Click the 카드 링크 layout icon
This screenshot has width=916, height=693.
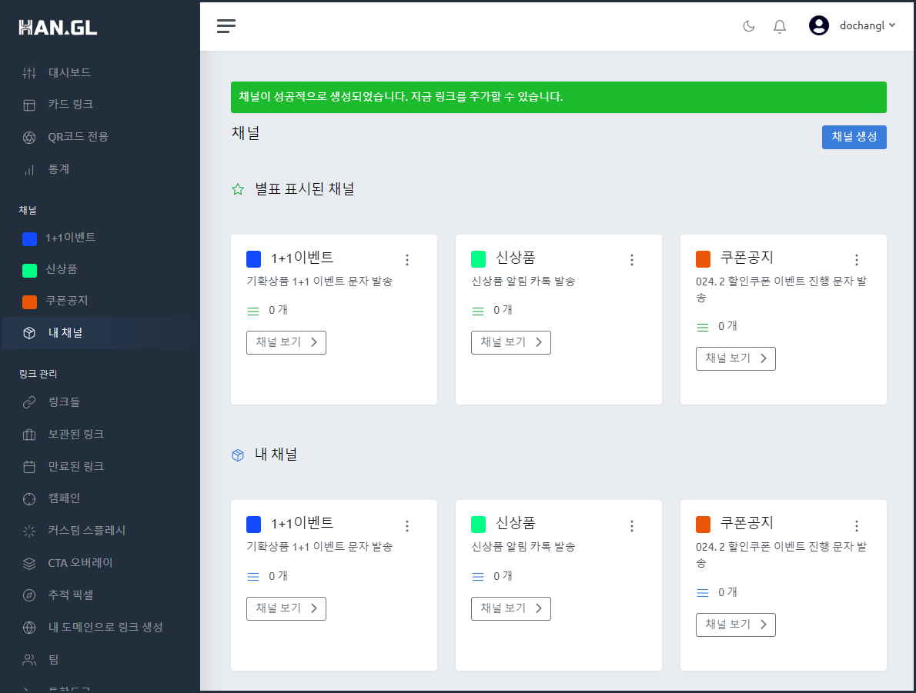[x=29, y=105]
